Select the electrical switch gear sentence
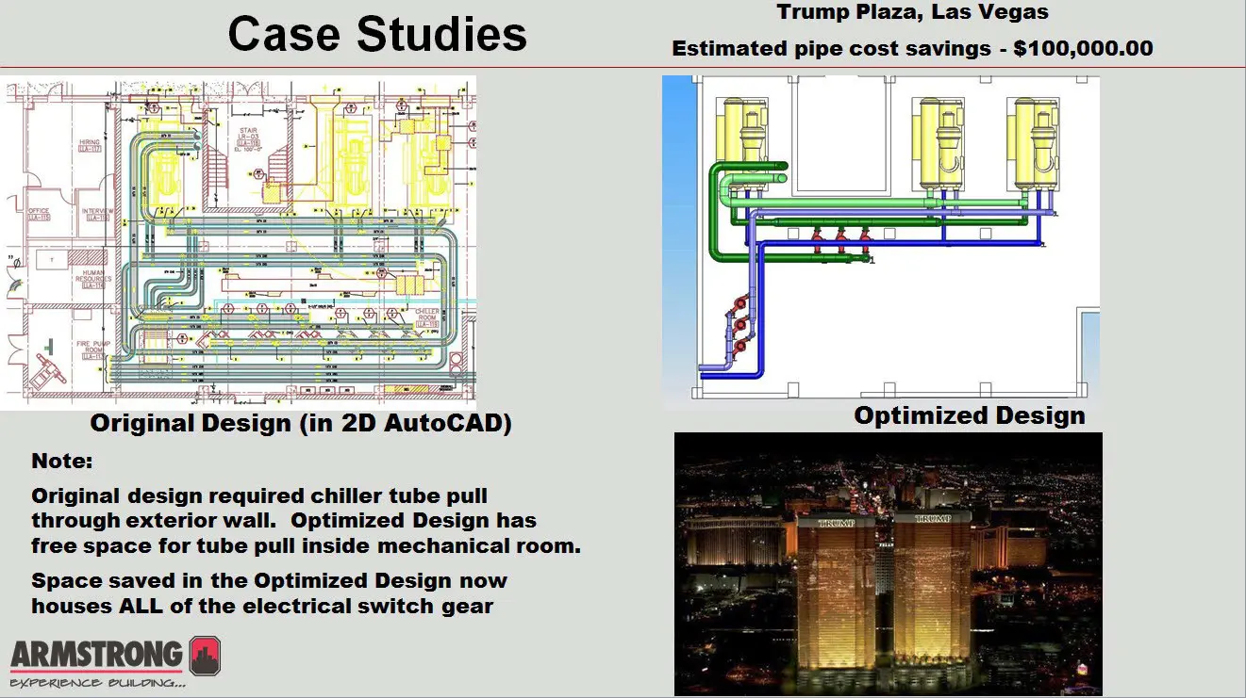Image resolution: width=1246 pixels, height=698 pixels. coord(269,593)
